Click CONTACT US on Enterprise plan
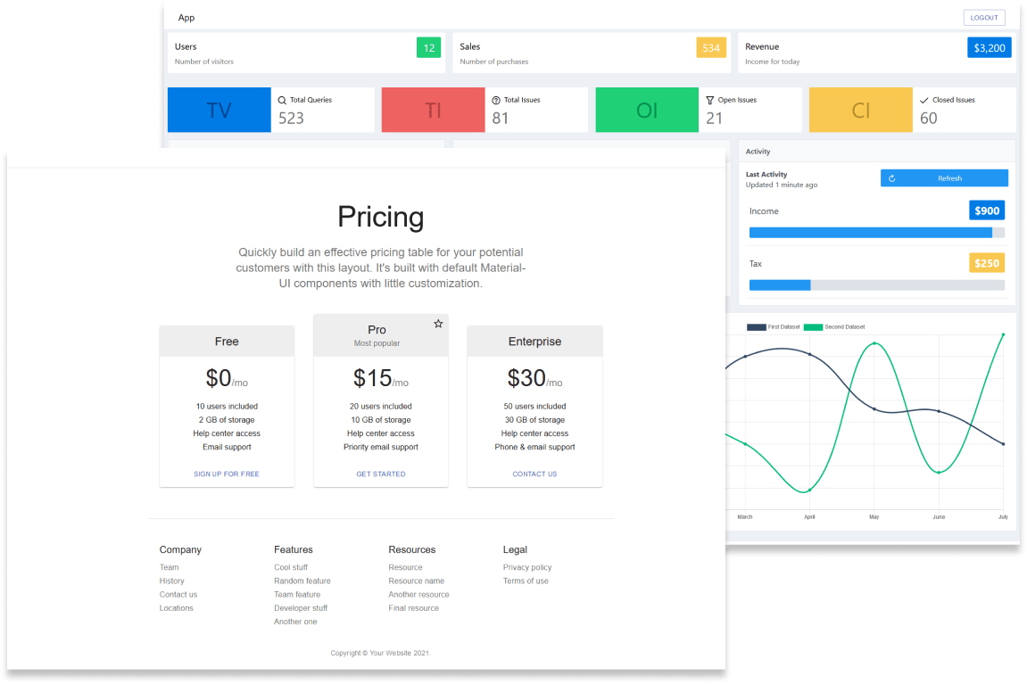Screen dimensions: 1027x684 tap(534, 474)
